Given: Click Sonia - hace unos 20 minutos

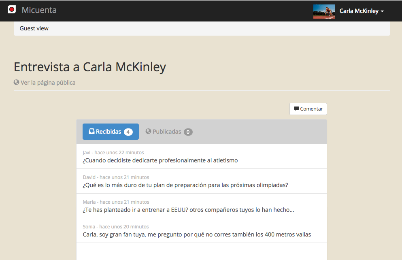Looking at the screenshot, I should click(x=116, y=227).
